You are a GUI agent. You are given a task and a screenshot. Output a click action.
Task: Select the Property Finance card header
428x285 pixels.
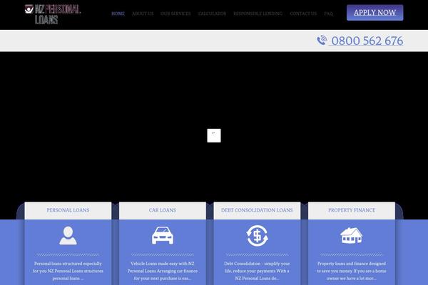[352, 210]
